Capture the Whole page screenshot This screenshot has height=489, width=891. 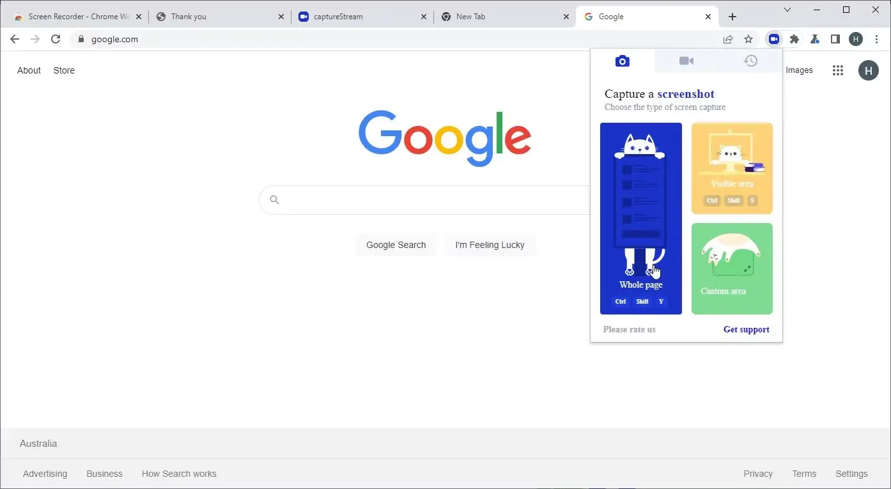click(x=641, y=219)
